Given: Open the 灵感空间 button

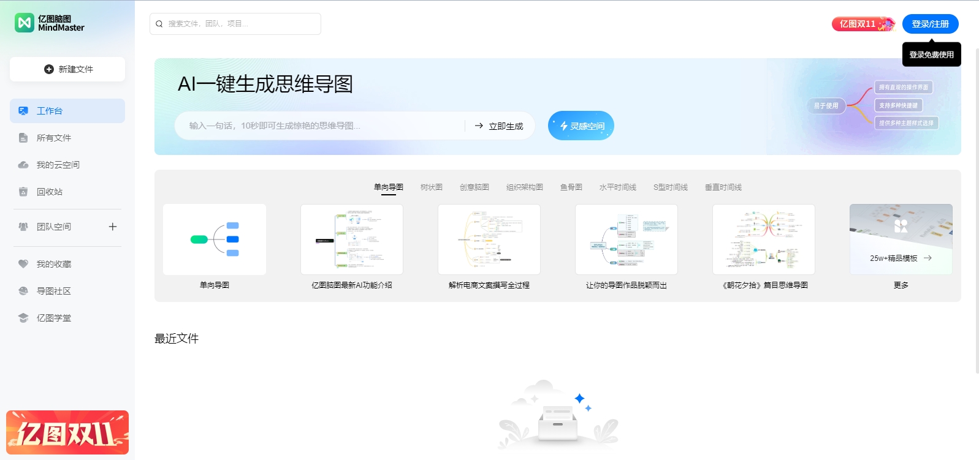Looking at the screenshot, I should 581,126.
